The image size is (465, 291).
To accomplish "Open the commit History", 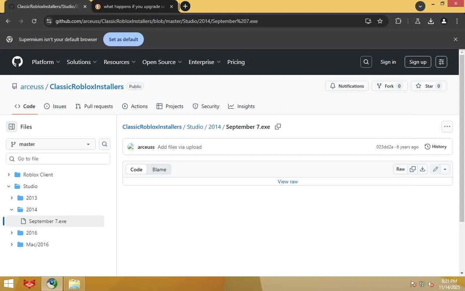I will click(436, 147).
